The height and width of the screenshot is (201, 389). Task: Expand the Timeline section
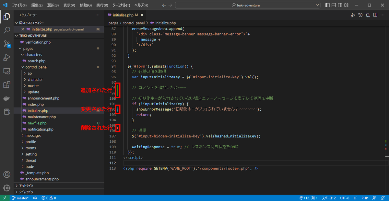[59, 192]
